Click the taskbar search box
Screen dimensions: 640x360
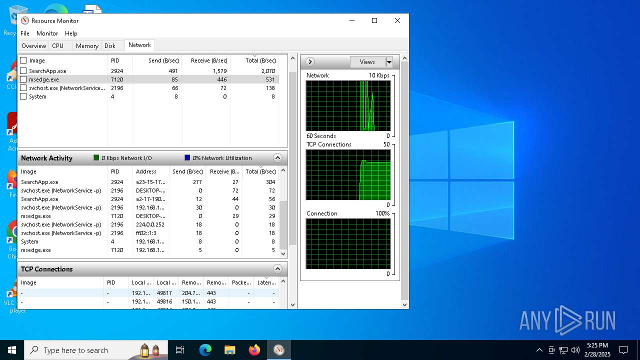tap(97, 350)
